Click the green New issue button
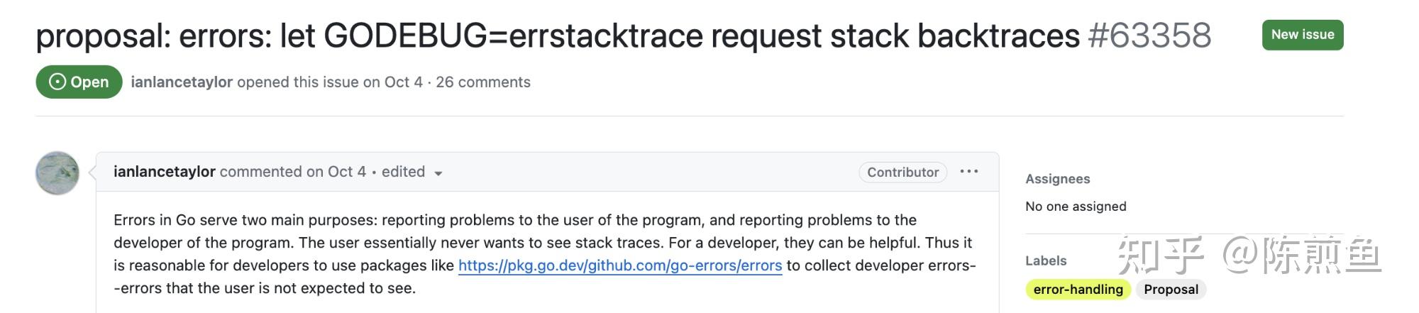 [1302, 35]
